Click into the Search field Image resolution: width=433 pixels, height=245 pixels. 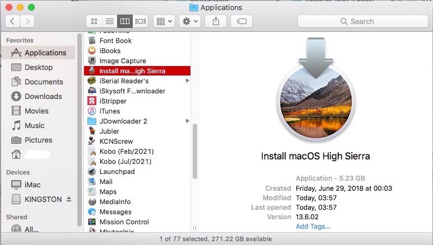(362, 21)
